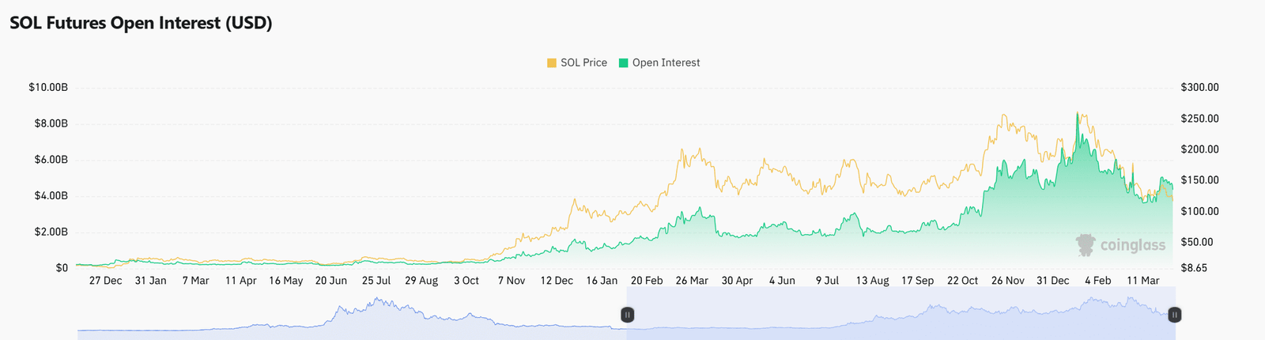Toggle the SOL Price series label
The height and width of the screenshot is (340, 1265).
[x=583, y=62]
